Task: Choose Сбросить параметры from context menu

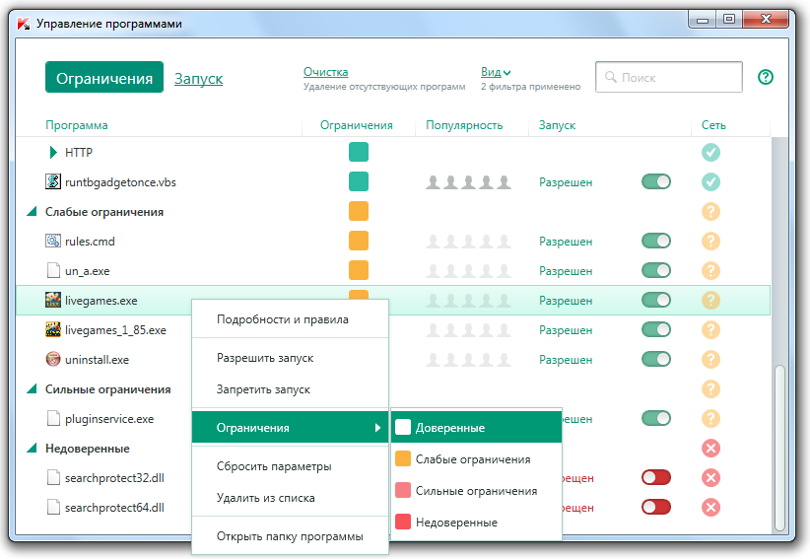Action: coord(290,466)
